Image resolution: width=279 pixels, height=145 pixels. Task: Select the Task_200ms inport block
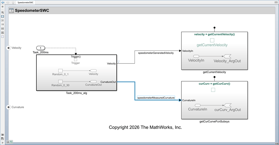[41, 48]
